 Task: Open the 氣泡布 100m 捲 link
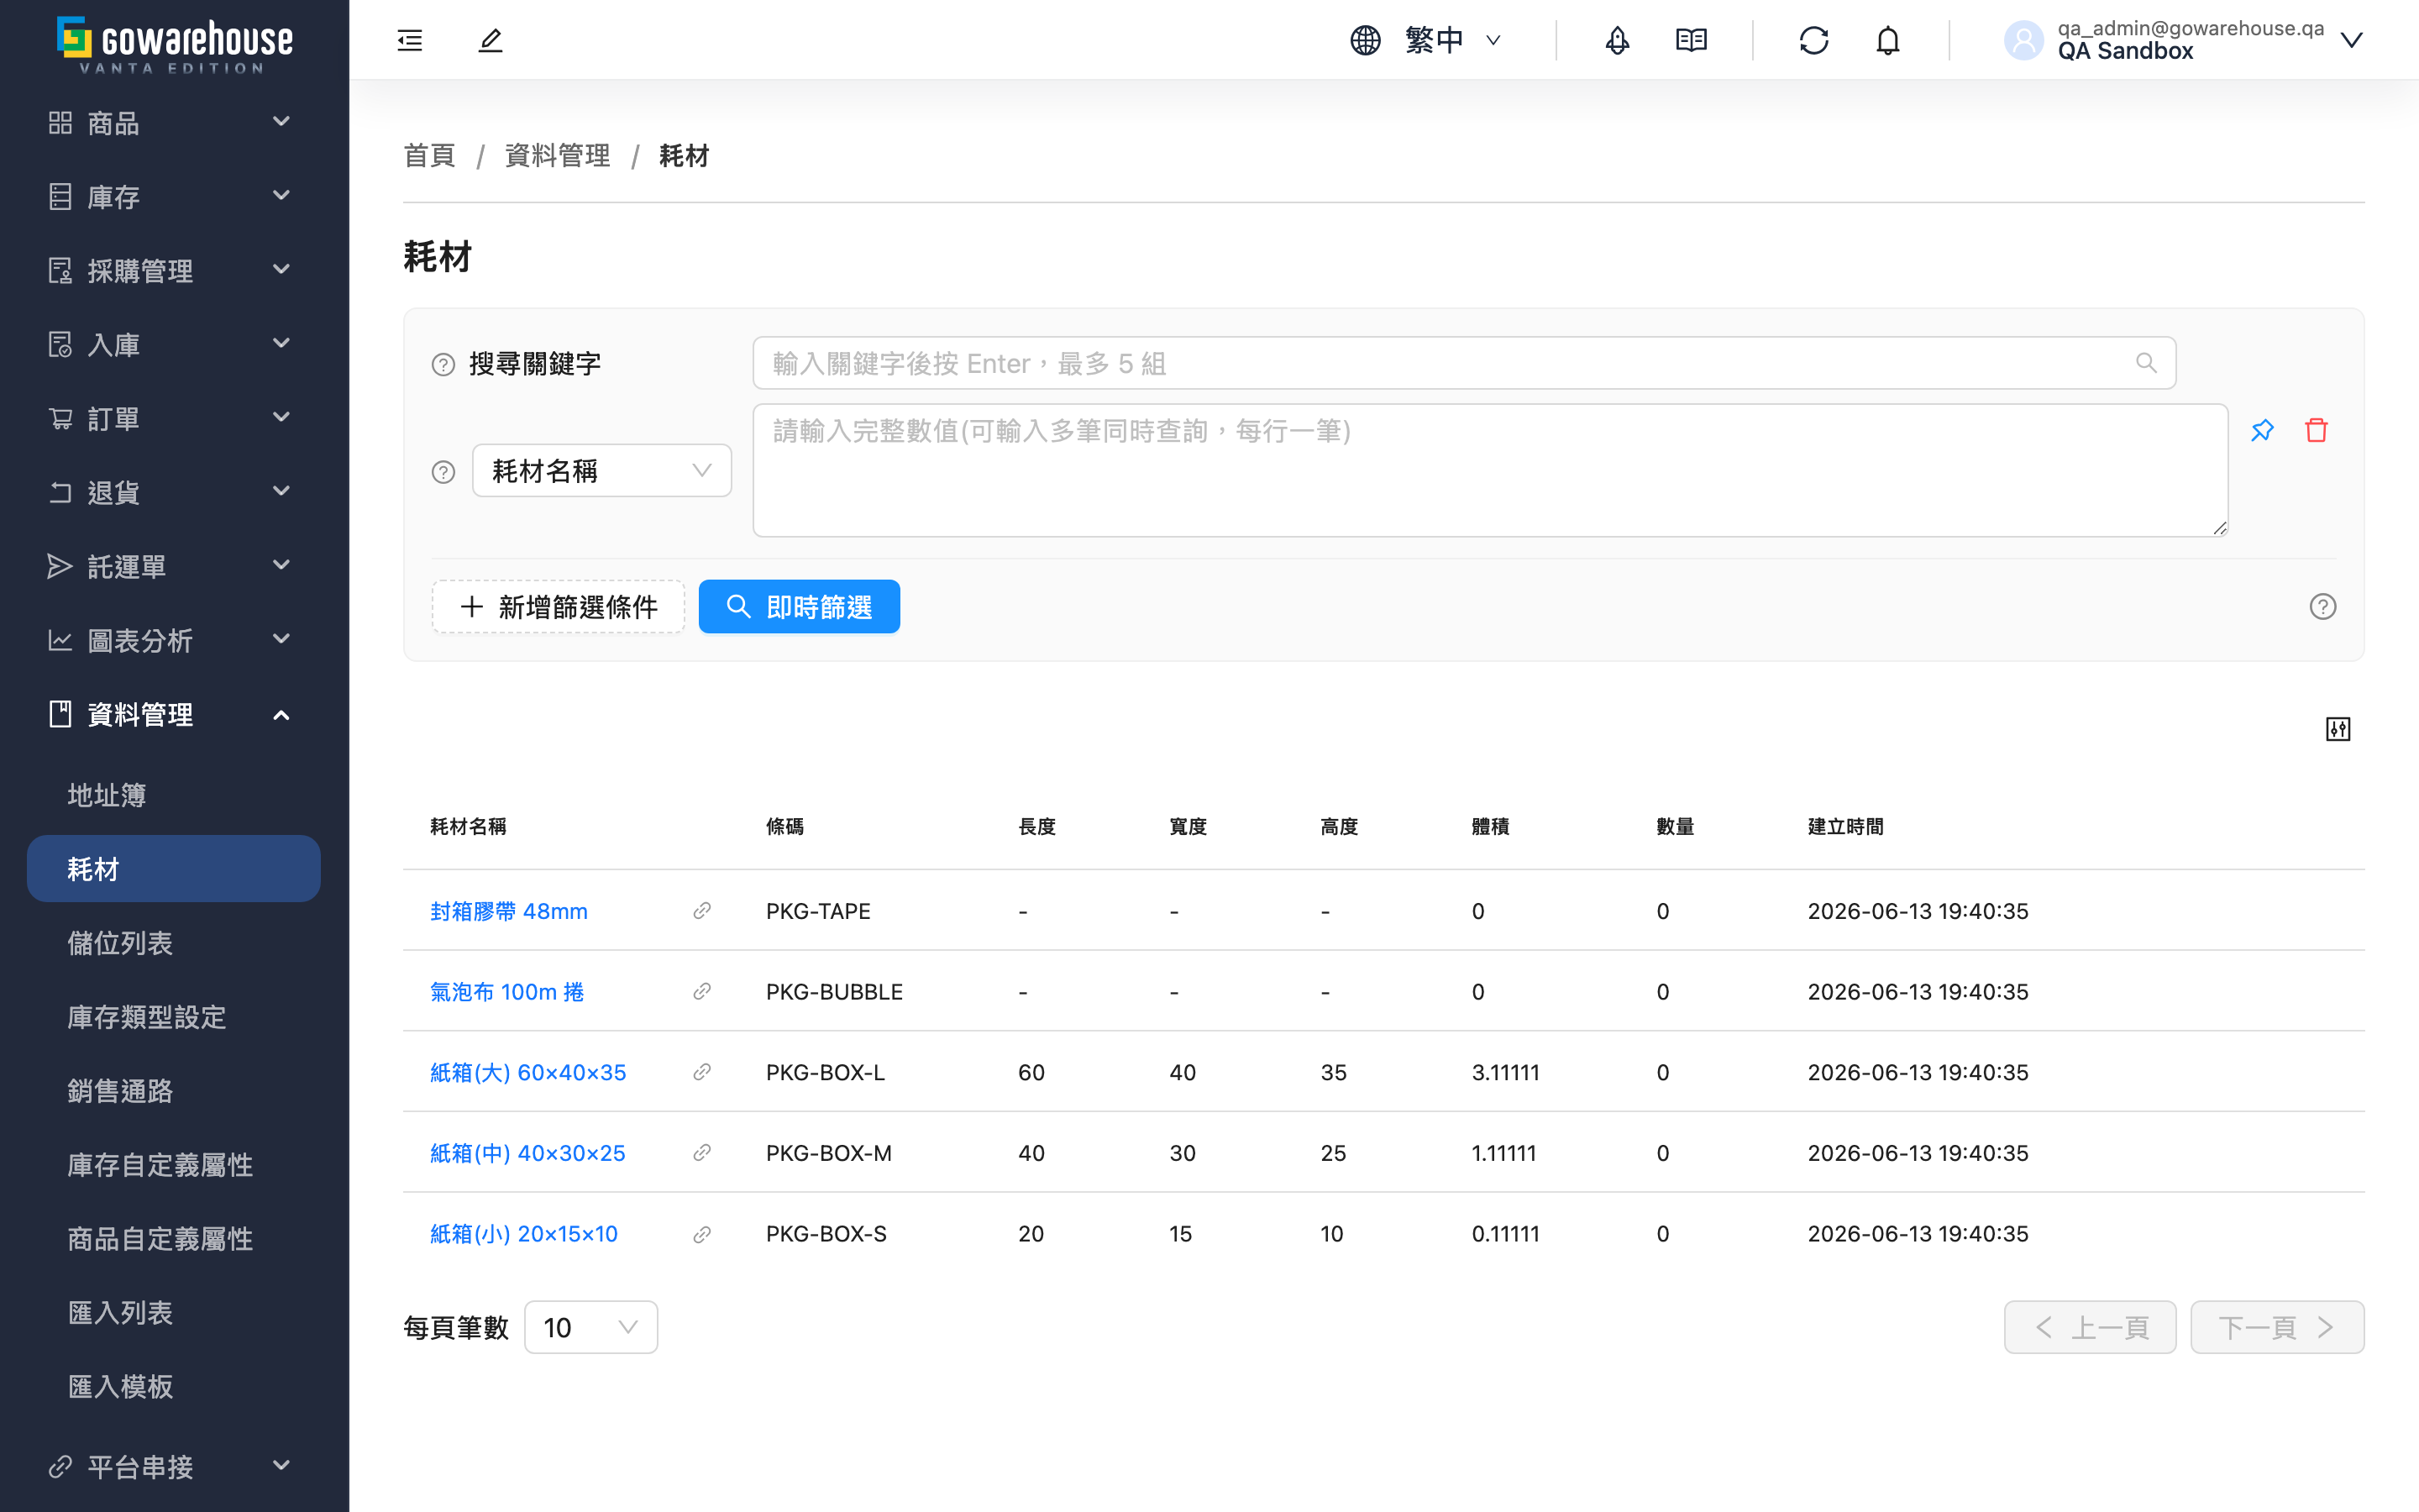coord(506,991)
